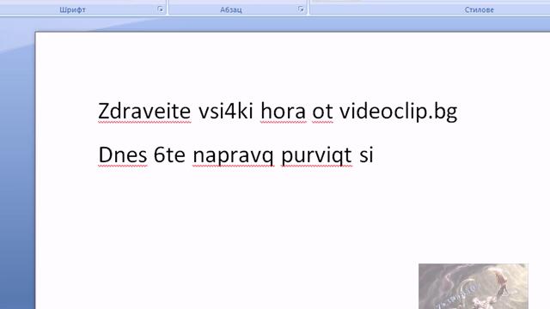Click the Шрифт group label
Viewport: 550px width, 309px height.
coord(72,9)
